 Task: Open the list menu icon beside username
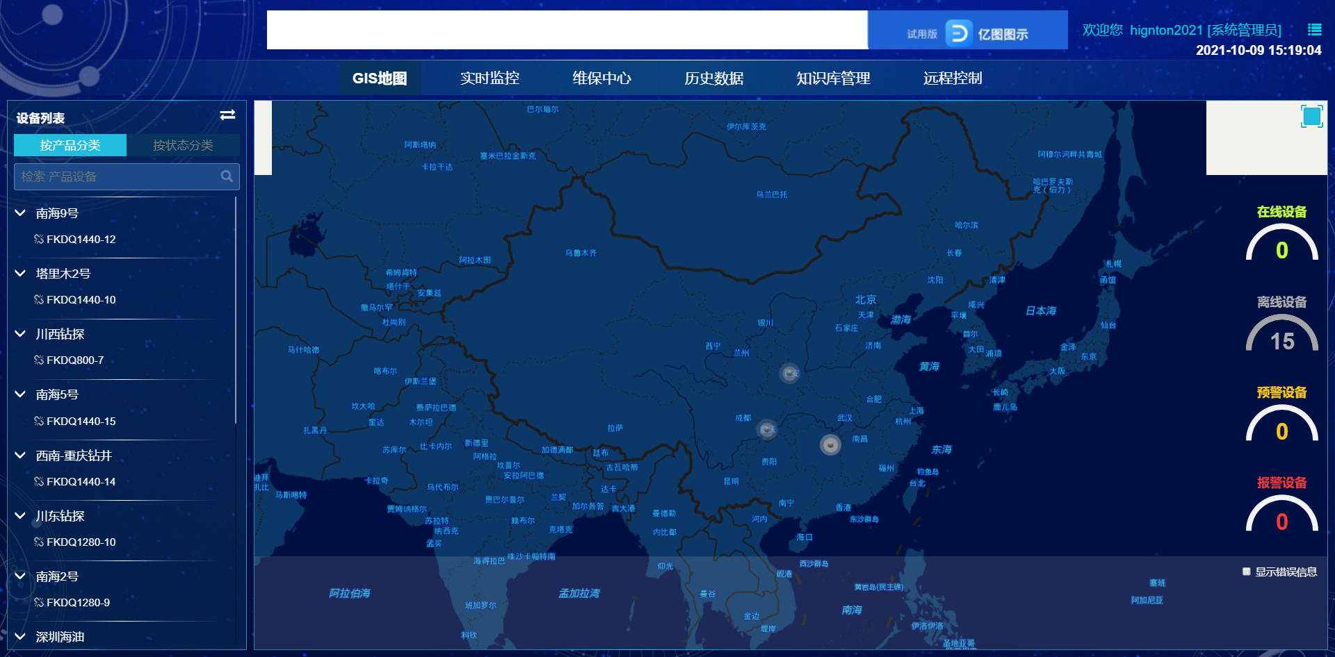pyautogui.click(x=1314, y=30)
